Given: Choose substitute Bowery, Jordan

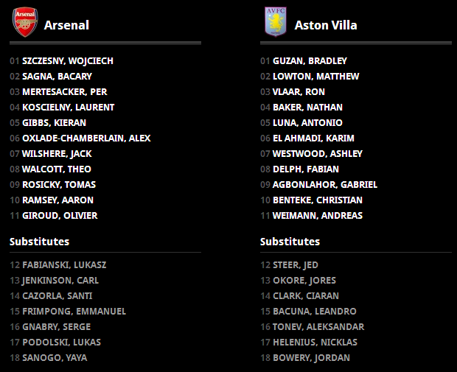Looking at the screenshot, I should click(x=311, y=358).
